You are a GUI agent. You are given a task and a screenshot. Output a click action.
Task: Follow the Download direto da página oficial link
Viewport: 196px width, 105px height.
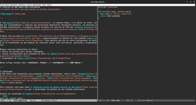[57, 87]
